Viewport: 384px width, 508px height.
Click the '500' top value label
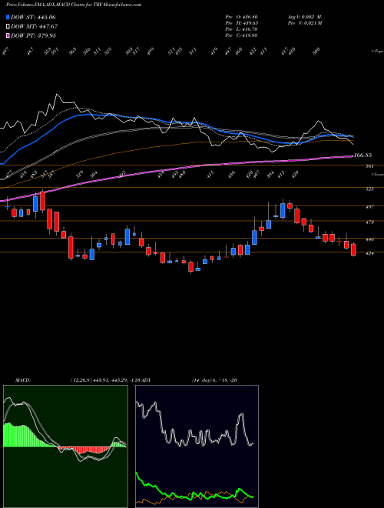[316, 50]
